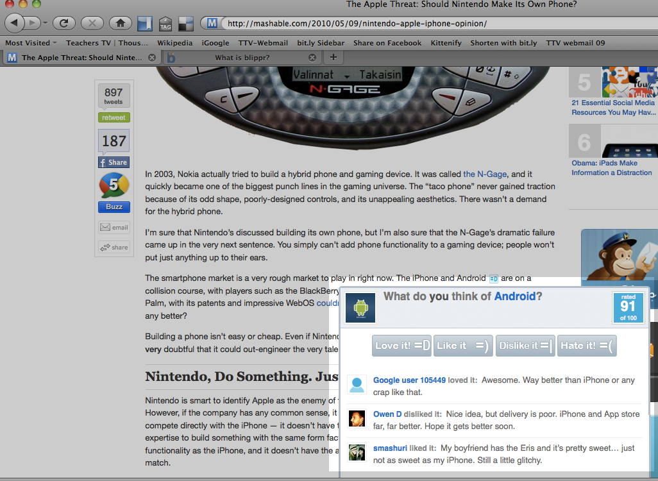Open Obama: iPads Make Information a Distraction
The height and width of the screenshot is (481, 658).
pyautogui.click(x=611, y=168)
